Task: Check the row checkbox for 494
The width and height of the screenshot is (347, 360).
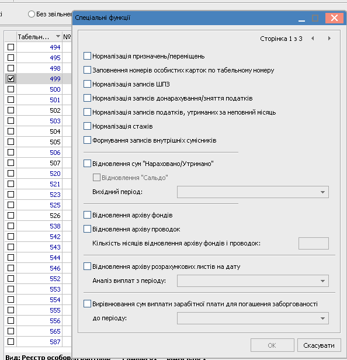Action: [11, 47]
